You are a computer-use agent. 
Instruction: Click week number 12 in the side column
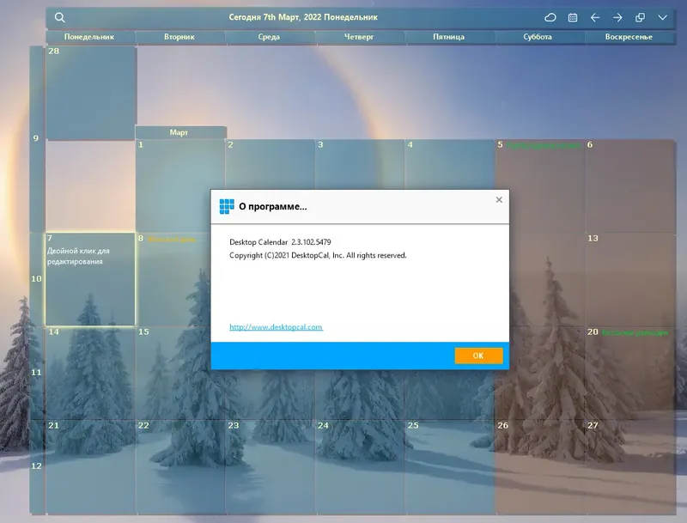pyautogui.click(x=36, y=466)
